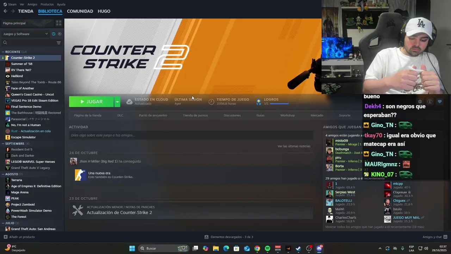
Task: Toggle sort by recent activity clock icon
Action: pos(54,34)
